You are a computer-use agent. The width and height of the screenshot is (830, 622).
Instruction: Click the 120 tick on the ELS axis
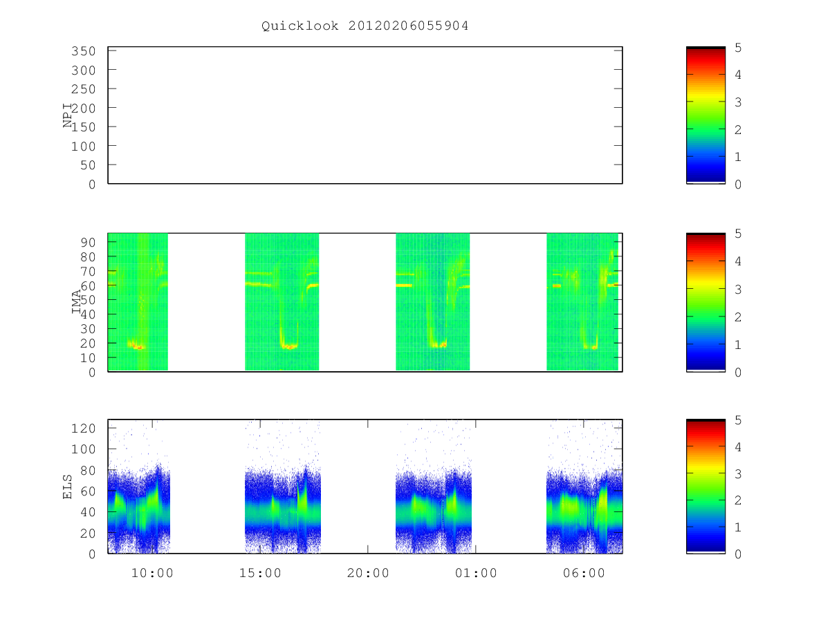pyautogui.click(x=85, y=428)
